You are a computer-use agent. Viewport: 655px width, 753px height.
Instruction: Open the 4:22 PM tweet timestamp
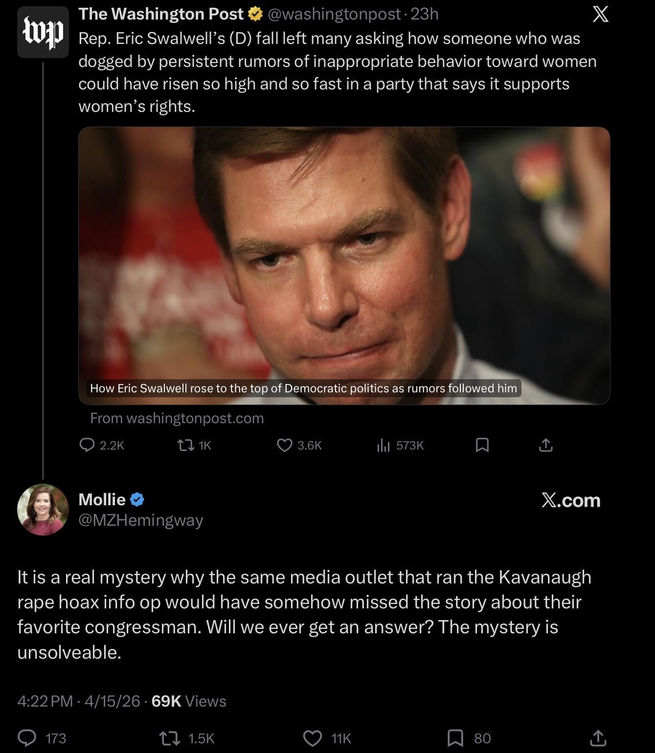click(45, 701)
